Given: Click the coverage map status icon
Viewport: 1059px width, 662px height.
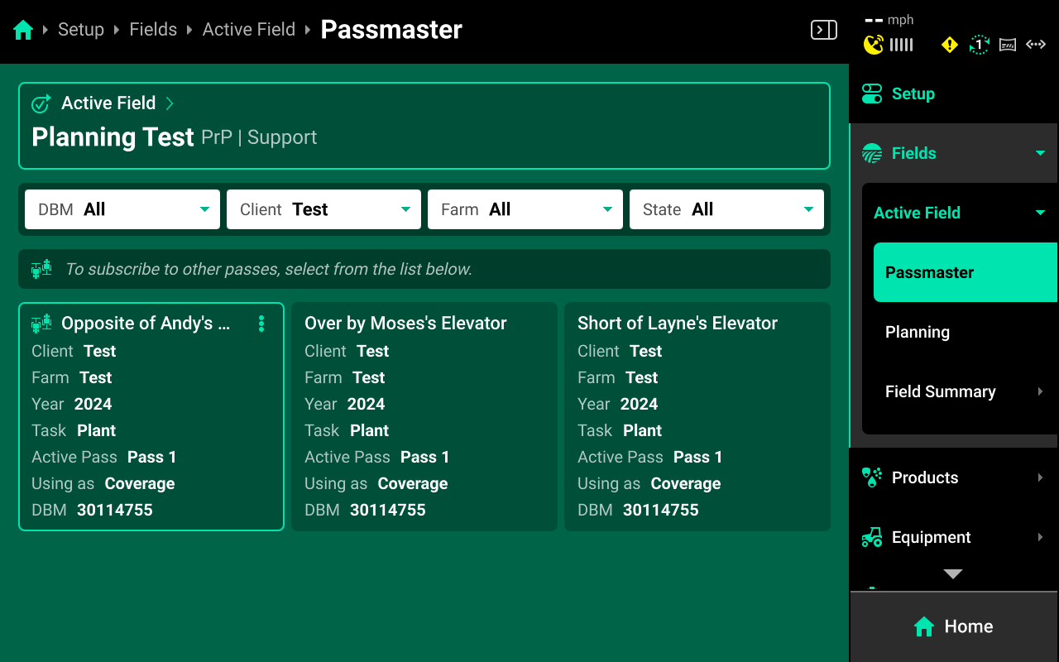Looking at the screenshot, I should [1008, 45].
